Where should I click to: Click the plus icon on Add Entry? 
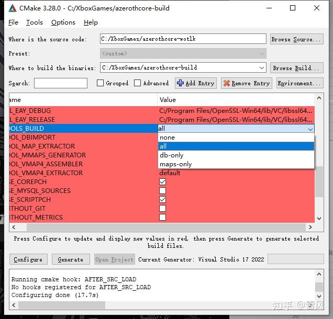pyautogui.click(x=180, y=83)
